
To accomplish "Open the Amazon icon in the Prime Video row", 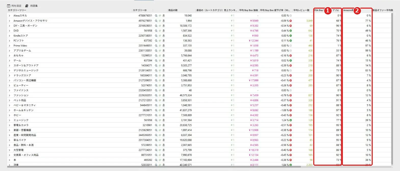I will [164, 46].
